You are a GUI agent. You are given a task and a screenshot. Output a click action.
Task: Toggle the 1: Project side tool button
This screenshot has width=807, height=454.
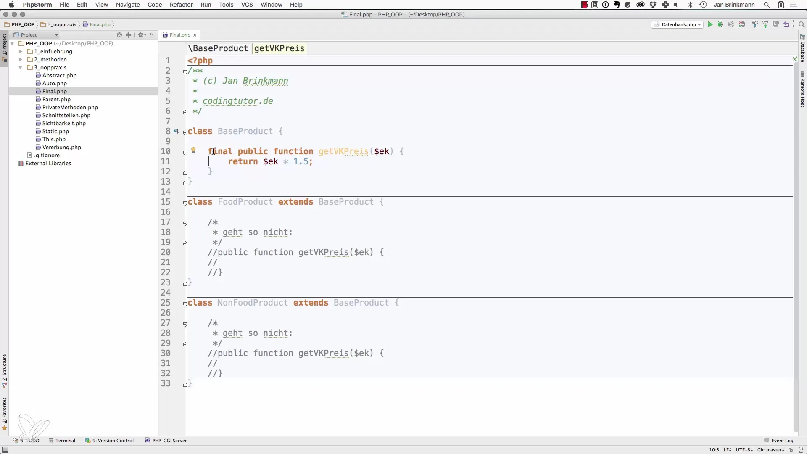tap(4, 48)
